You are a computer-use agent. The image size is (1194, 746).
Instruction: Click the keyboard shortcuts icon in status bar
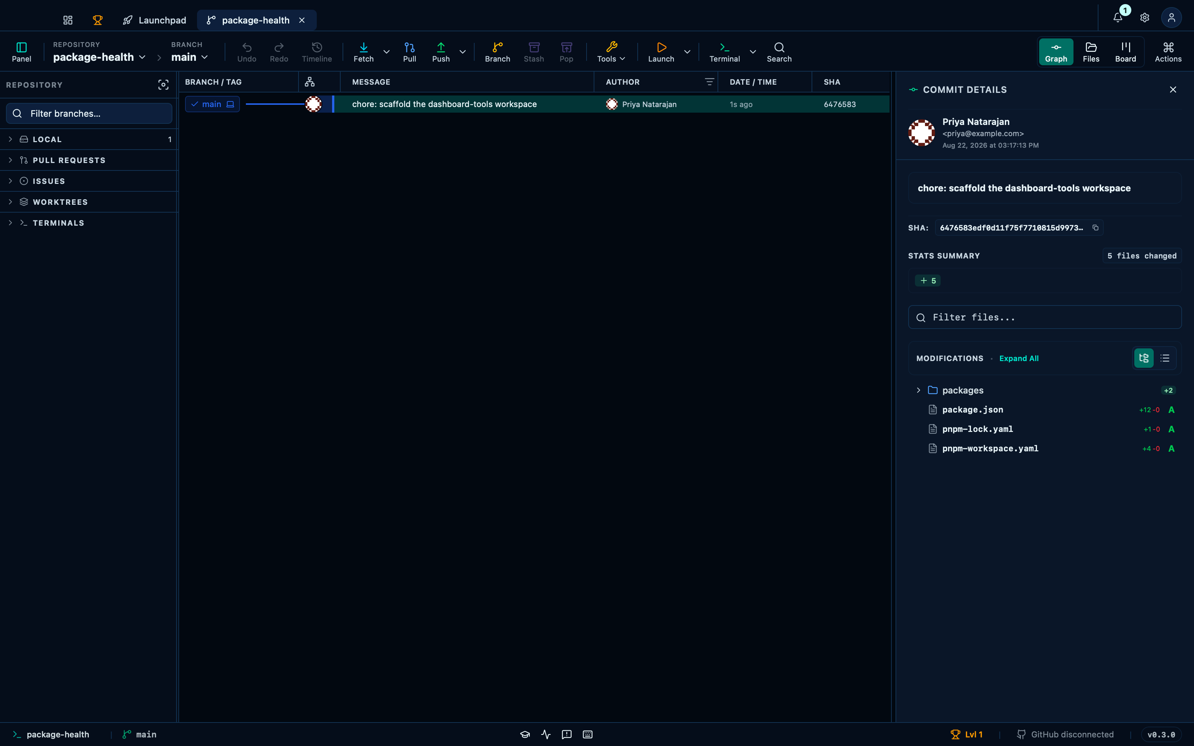[587, 734]
